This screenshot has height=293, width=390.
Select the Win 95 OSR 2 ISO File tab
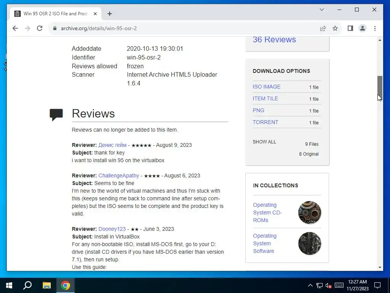(56, 14)
